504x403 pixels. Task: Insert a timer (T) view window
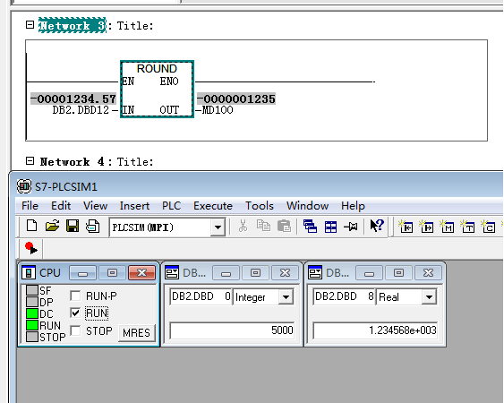coord(467,227)
